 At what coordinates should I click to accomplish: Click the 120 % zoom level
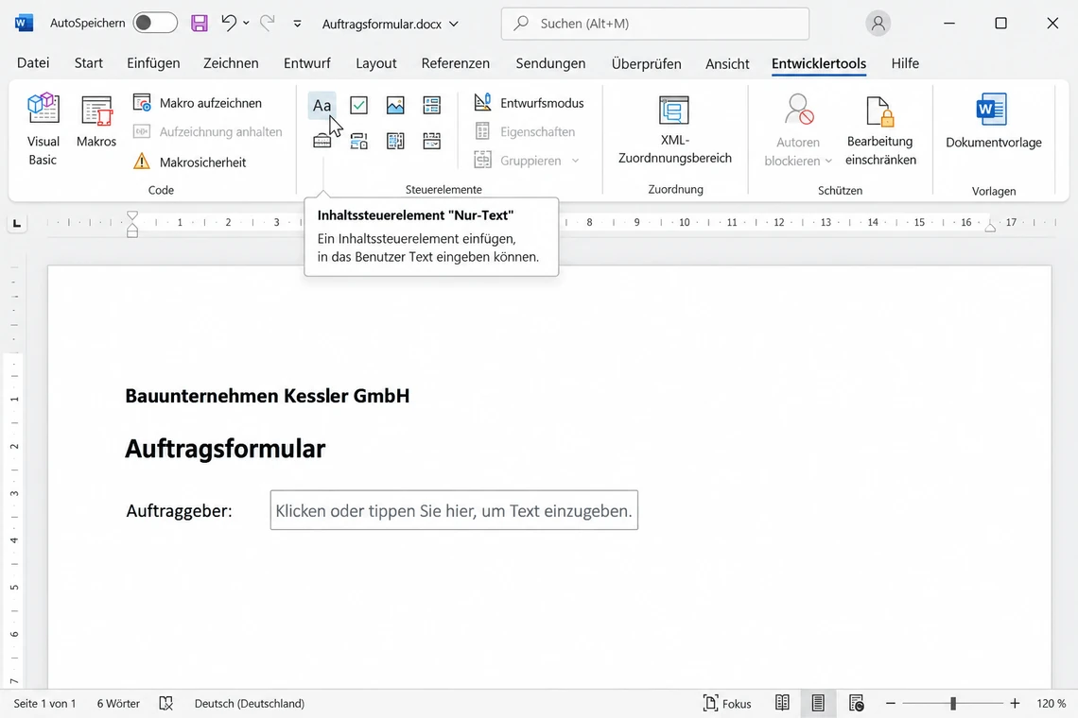1052,704
